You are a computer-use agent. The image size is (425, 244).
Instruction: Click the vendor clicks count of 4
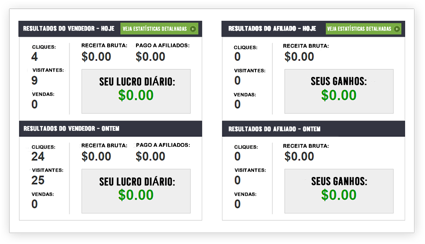pos(34,57)
